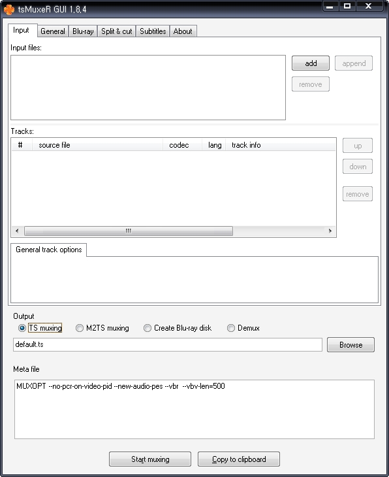Browse for output file location
Image resolution: width=389 pixels, height=477 pixels.
click(350, 344)
